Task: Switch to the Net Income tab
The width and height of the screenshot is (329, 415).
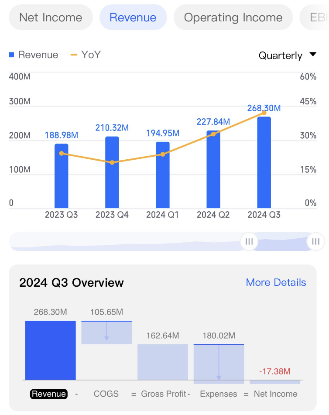Action: 51,17
